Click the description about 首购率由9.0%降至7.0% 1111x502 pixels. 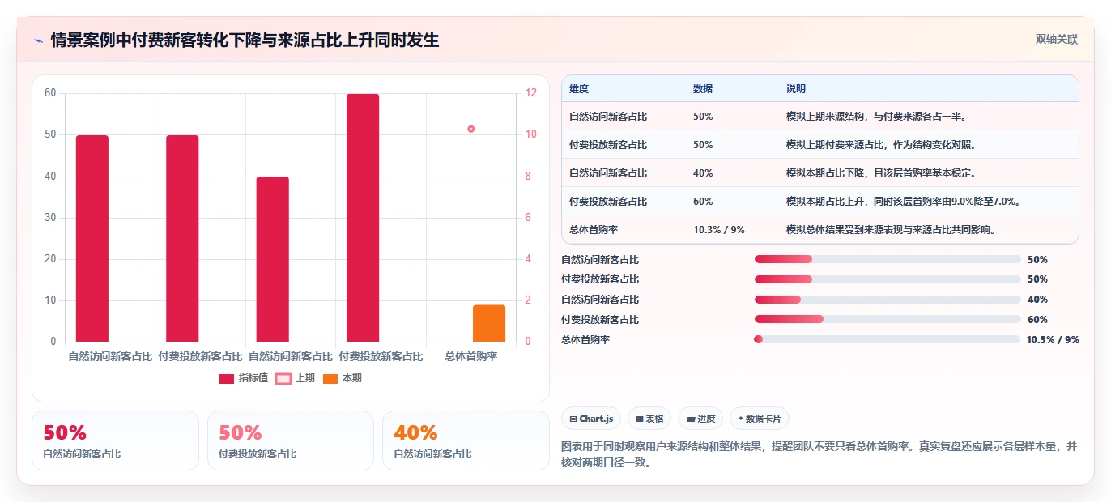pyautogui.click(x=903, y=202)
